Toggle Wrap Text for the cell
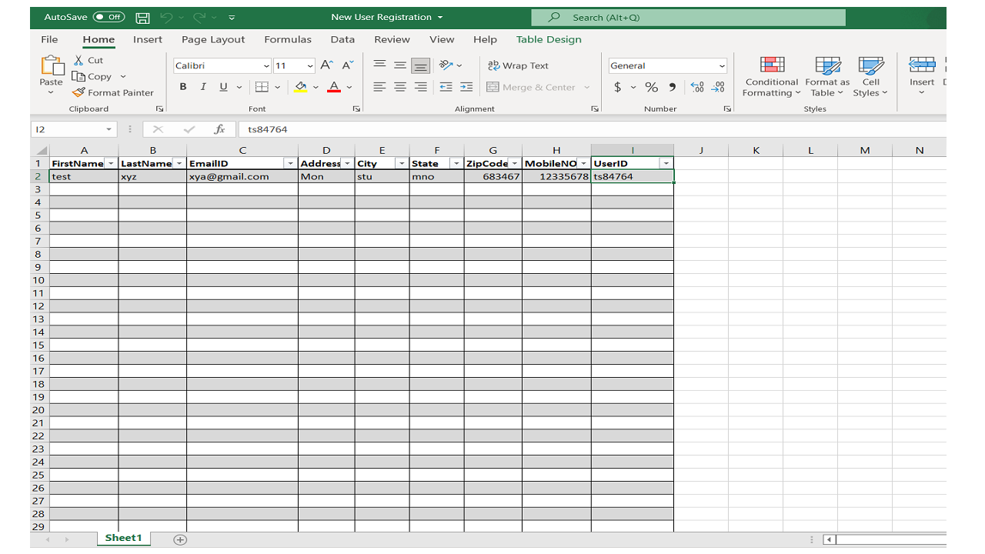This screenshot has width=985, height=554. (x=518, y=65)
